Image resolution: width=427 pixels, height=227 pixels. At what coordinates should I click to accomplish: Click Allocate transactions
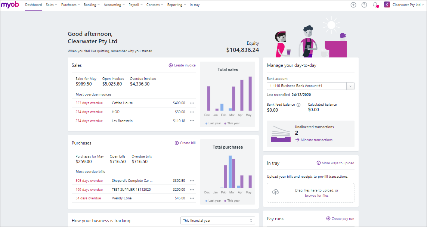point(314,140)
